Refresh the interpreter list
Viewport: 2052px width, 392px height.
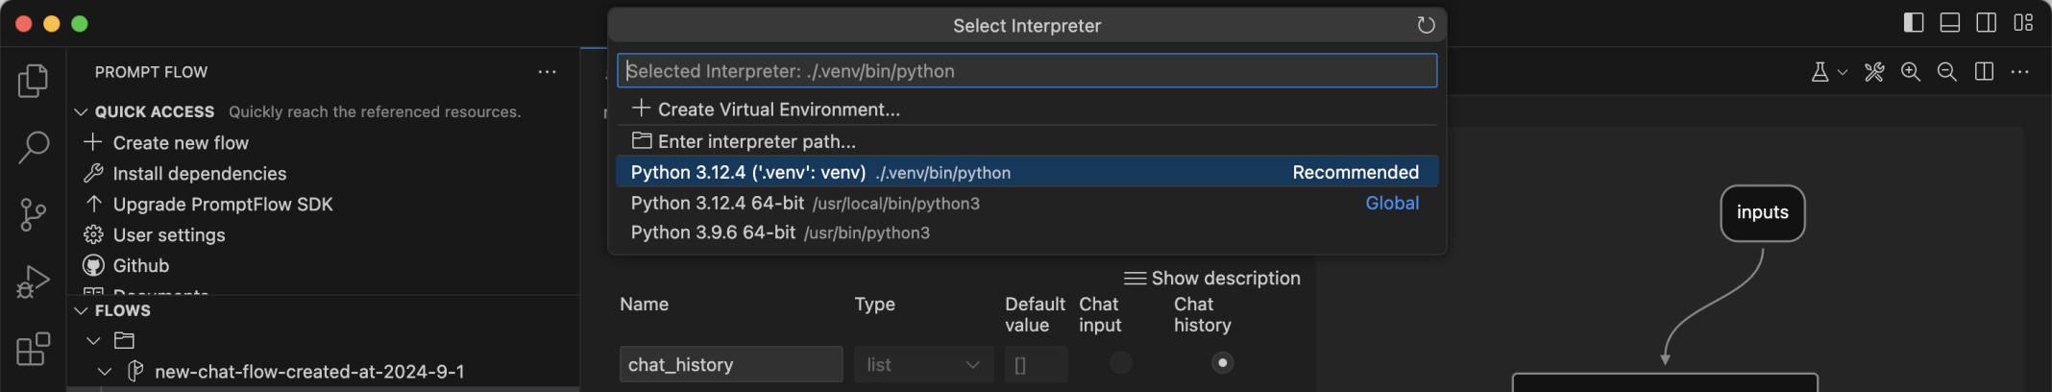tap(1426, 26)
